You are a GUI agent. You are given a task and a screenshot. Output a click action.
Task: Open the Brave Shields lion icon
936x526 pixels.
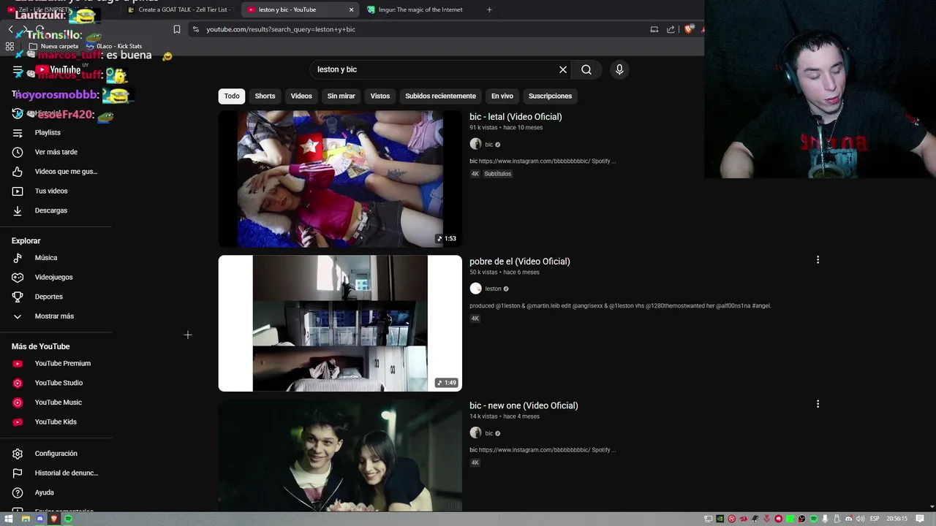tap(689, 29)
